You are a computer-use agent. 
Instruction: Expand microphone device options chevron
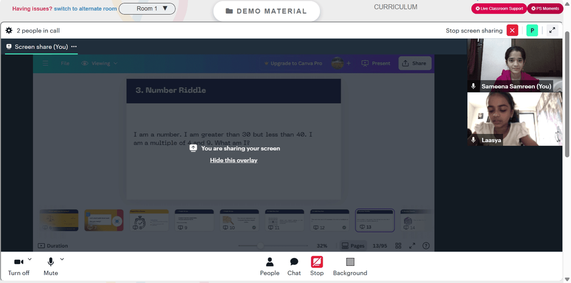coord(62,259)
